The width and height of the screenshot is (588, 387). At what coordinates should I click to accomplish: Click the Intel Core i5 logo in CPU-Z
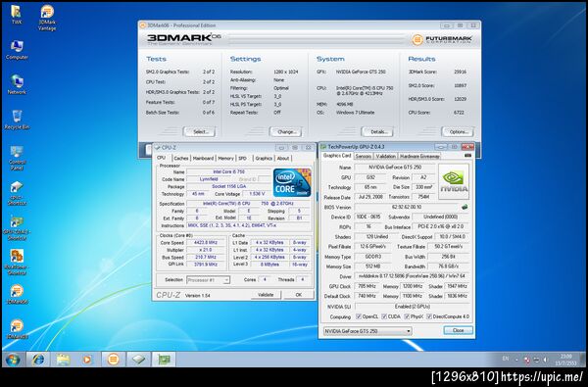click(x=292, y=182)
